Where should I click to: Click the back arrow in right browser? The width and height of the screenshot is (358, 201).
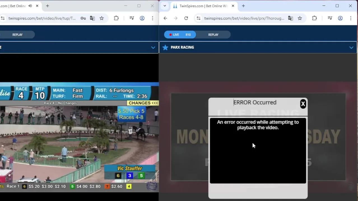point(165,18)
